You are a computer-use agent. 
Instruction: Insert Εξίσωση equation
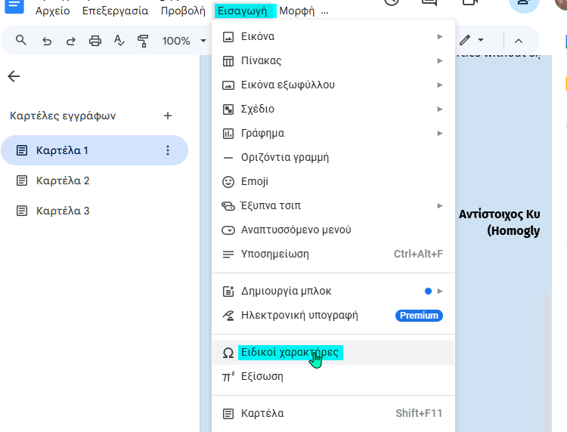pyautogui.click(x=333, y=377)
